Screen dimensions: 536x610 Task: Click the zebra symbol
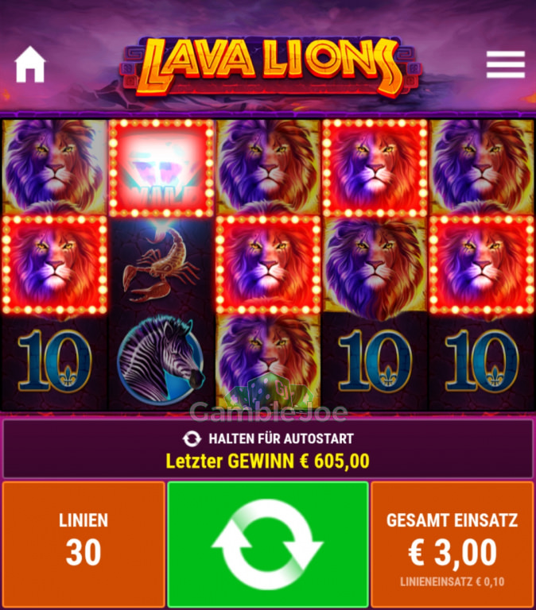coord(161,361)
